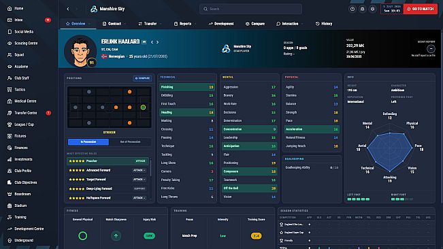Click the Match Sharpness arrow indicator
Viewport: 443px width, 249px height.
pos(116,235)
